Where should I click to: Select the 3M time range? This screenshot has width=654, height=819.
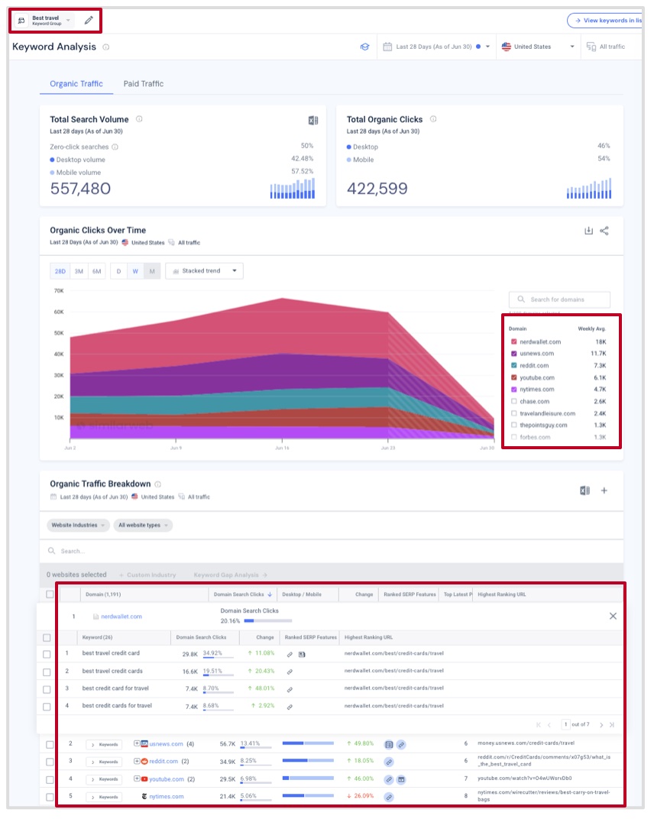tap(79, 271)
